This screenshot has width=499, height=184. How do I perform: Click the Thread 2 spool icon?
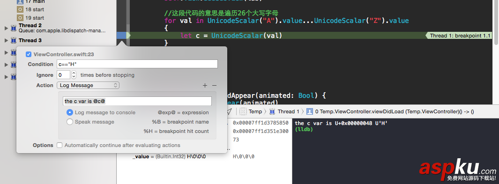[x=14, y=28]
